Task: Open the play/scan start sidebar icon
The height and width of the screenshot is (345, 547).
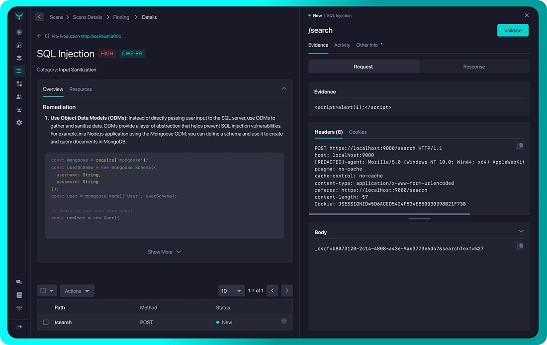Action: coord(19,32)
